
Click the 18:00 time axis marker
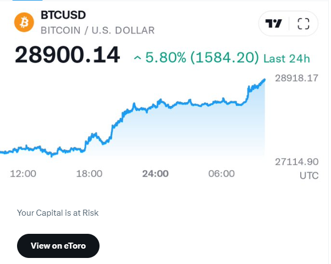point(89,174)
